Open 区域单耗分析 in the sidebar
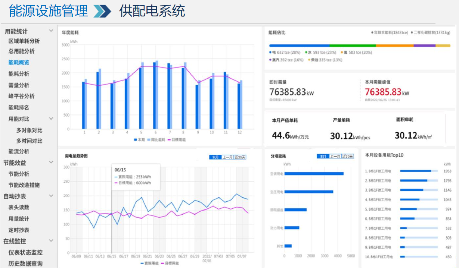The width and height of the screenshot is (459, 268). pyautogui.click(x=24, y=41)
